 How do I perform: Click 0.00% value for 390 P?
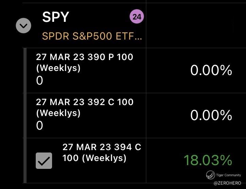coord(211,71)
